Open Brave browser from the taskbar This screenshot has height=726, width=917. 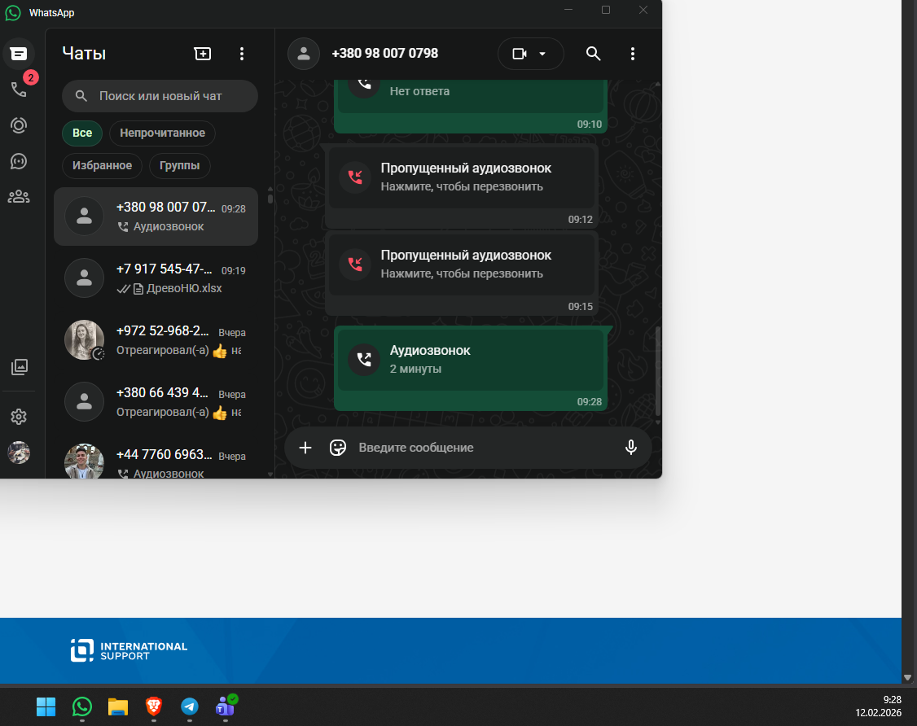tap(154, 706)
